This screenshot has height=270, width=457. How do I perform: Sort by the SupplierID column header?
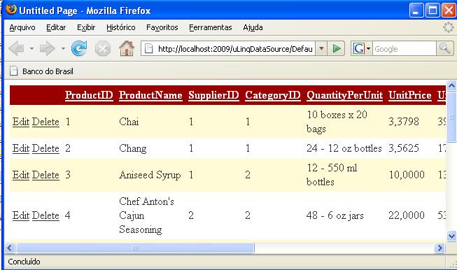click(x=213, y=95)
